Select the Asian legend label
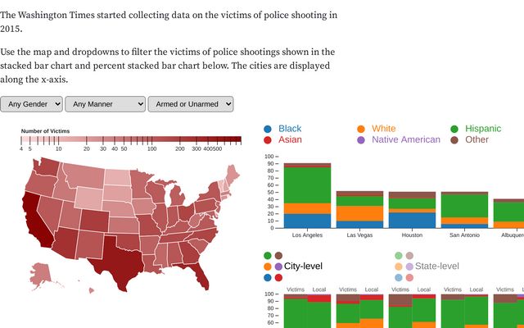 pos(290,139)
